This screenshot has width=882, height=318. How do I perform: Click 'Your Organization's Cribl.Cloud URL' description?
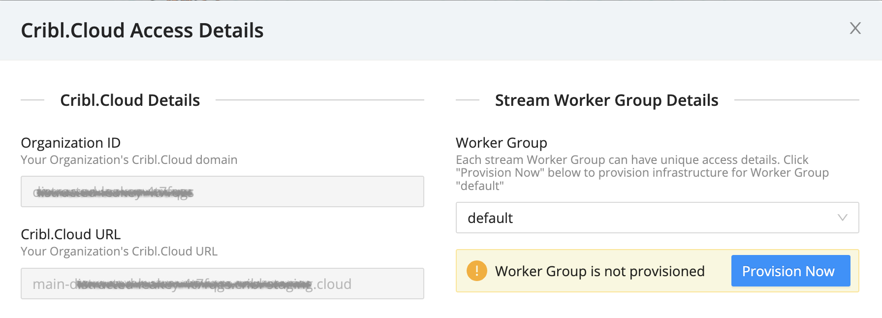tap(119, 252)
